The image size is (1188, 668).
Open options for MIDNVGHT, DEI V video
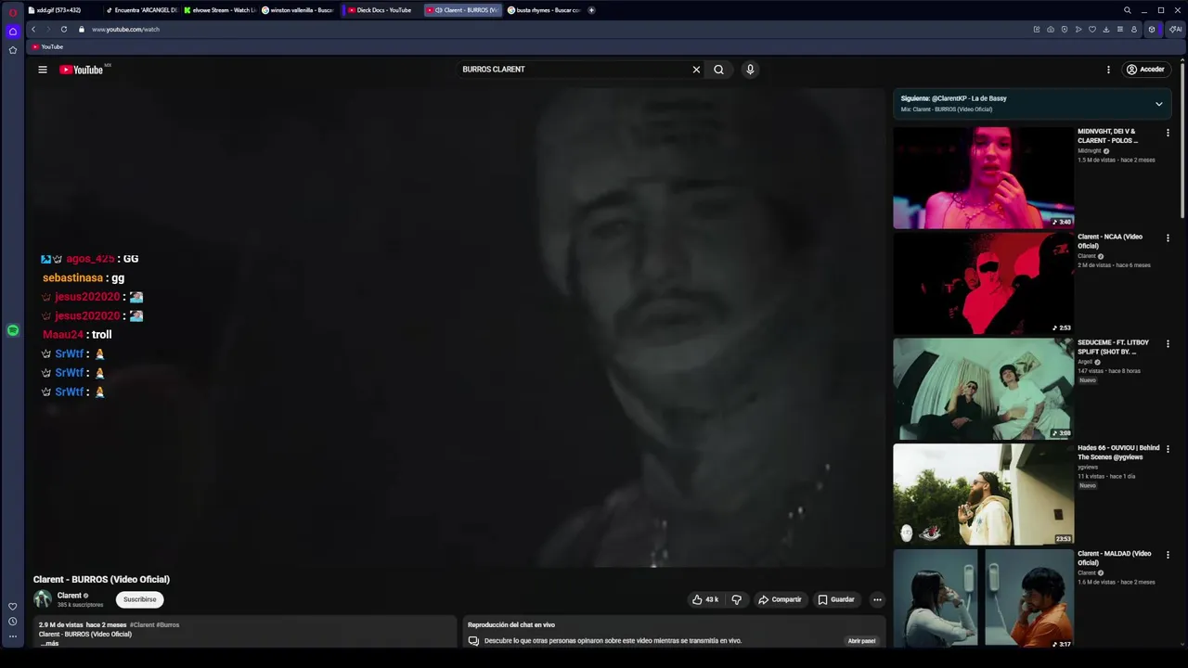(x=1168, y=133)
